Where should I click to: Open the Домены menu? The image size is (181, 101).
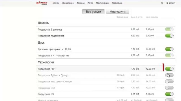(x=80, y=3)
